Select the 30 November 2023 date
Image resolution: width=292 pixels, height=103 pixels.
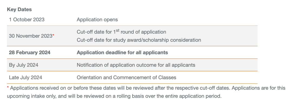coord(31,36)
